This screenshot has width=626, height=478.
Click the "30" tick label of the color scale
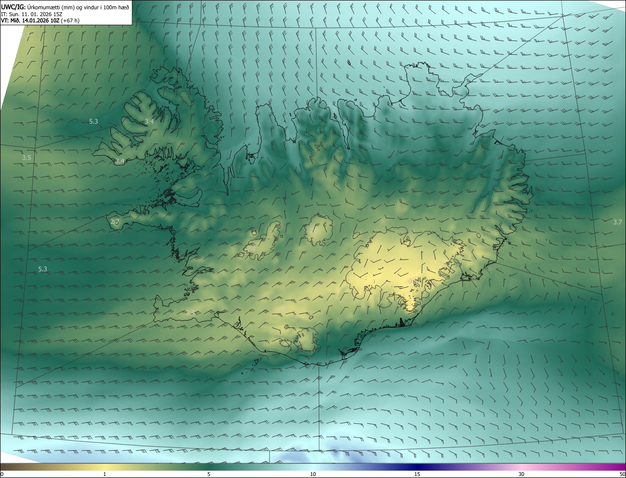pyautogui.click(x=521, y=474)
